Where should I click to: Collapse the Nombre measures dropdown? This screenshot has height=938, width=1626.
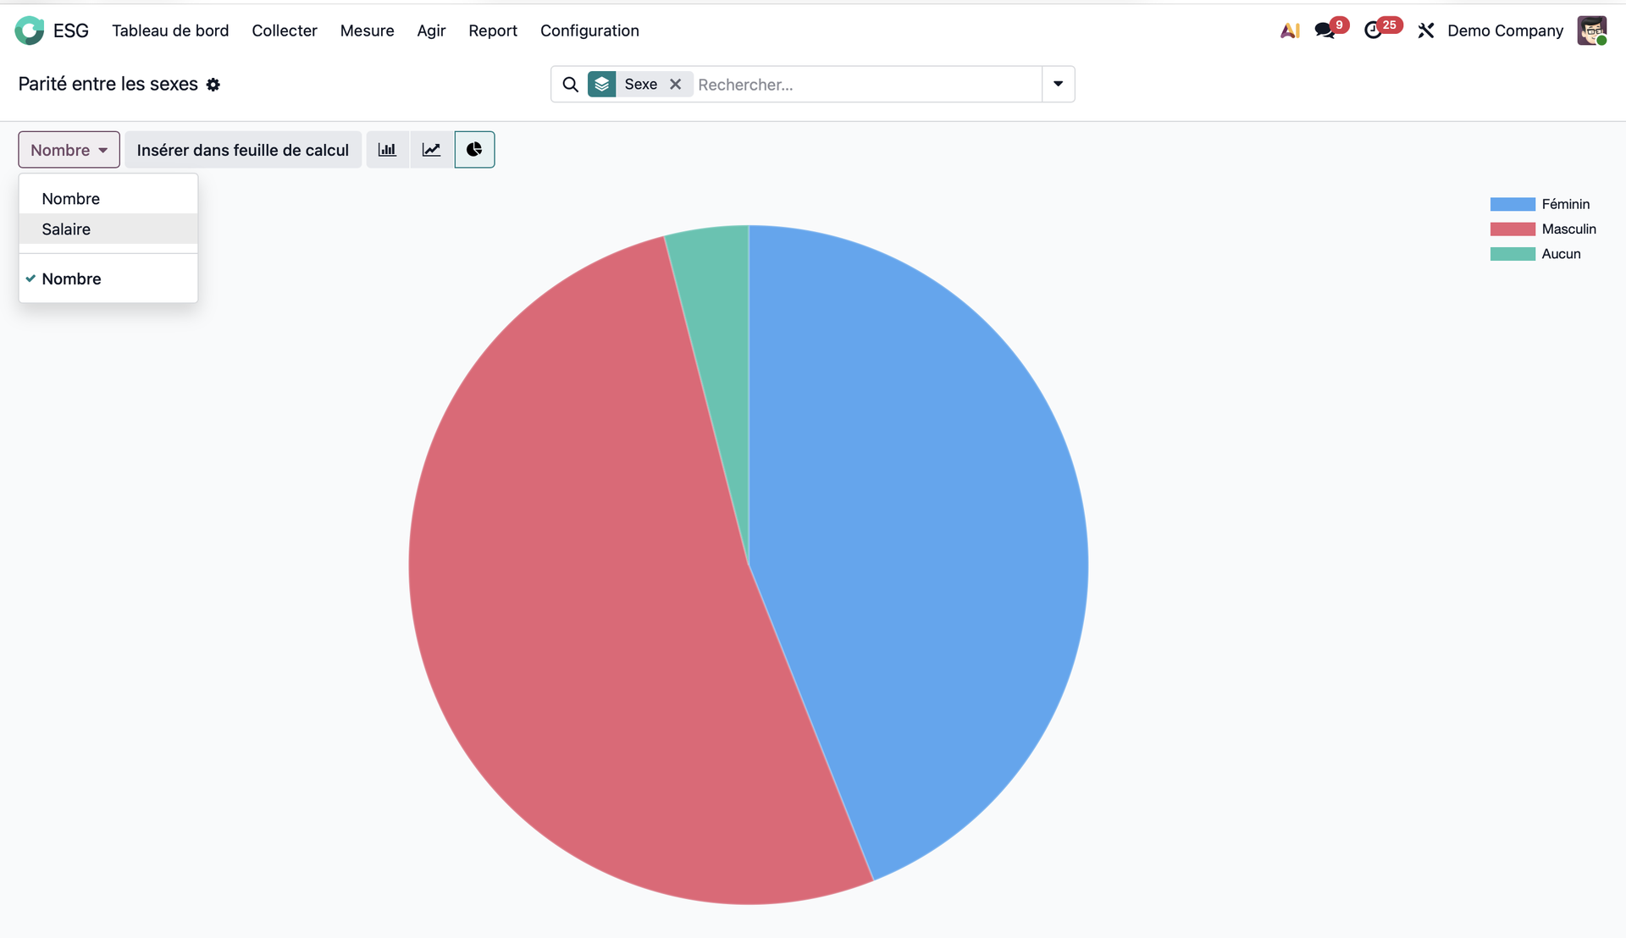(x=69, y=150)
